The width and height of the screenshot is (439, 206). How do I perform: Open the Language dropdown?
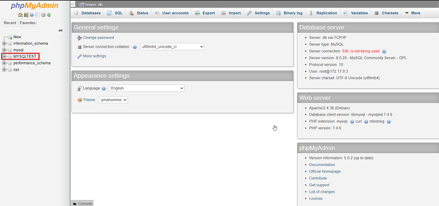point(147,88)
